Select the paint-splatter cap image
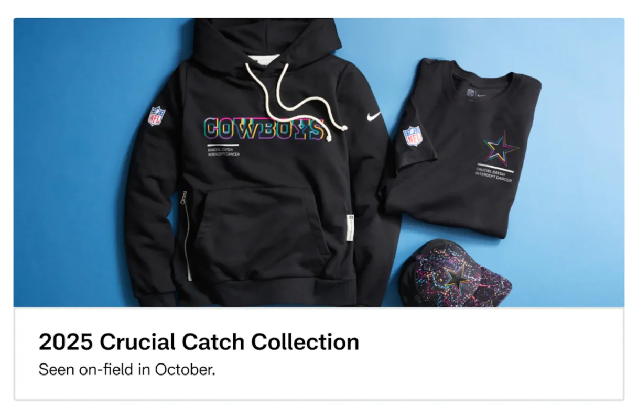This screenshot has height=419, width=638. [454, 274]
